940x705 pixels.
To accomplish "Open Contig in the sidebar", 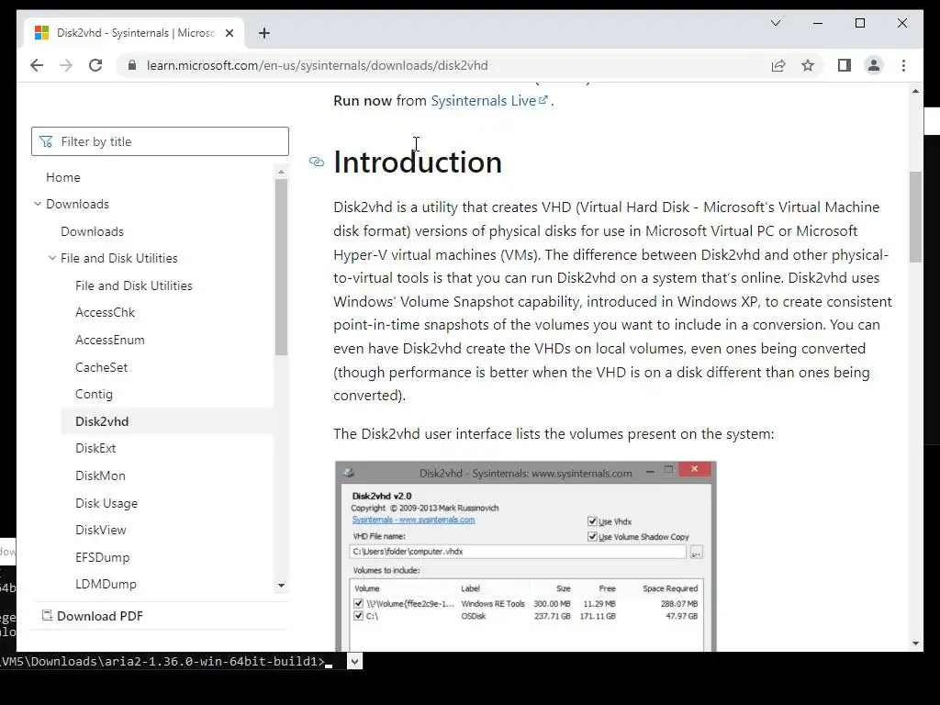I will [x=94, y=394].
